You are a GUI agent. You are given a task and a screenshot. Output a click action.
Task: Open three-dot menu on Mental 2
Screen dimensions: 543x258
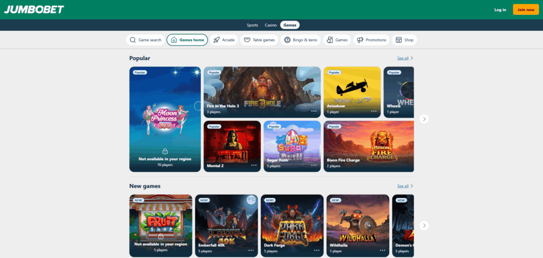tap(254, 165)
